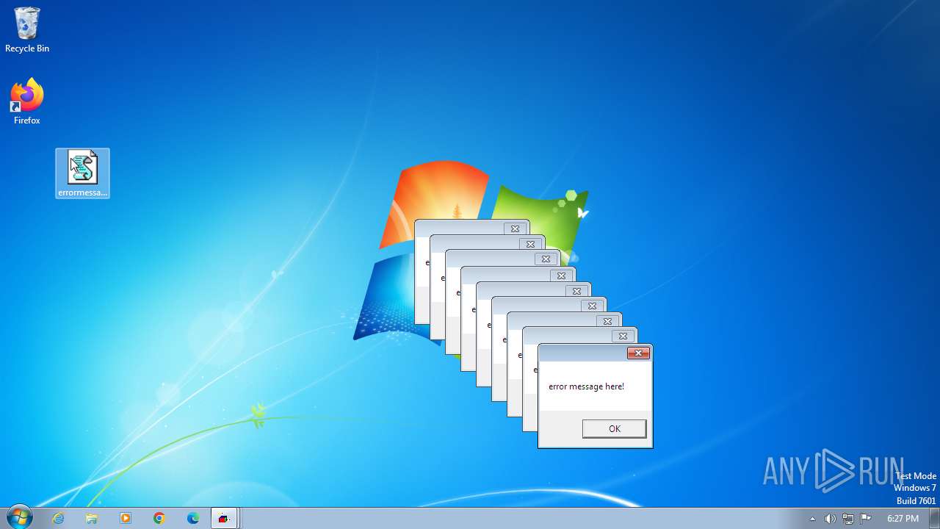Launch Internet Explorer from the taskbar
Image resolution: width=940 pixels, height=529 pixels.
[x=58, y=519]
